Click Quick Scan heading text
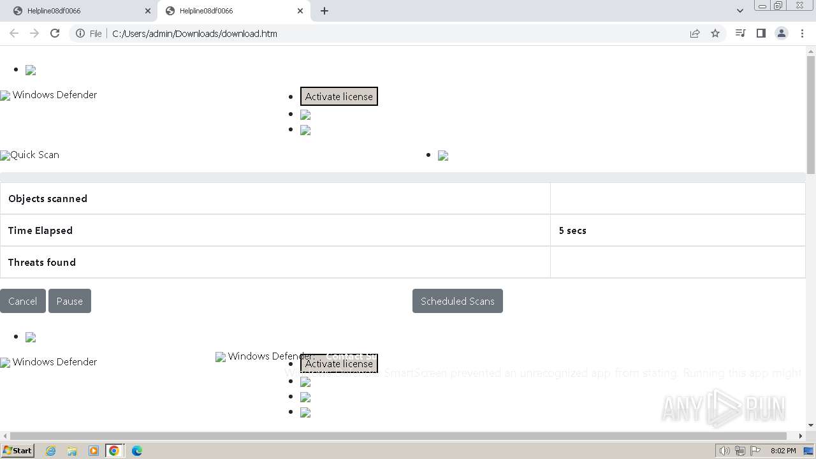This screenshot has width=816, height=459. click(34, 154)
